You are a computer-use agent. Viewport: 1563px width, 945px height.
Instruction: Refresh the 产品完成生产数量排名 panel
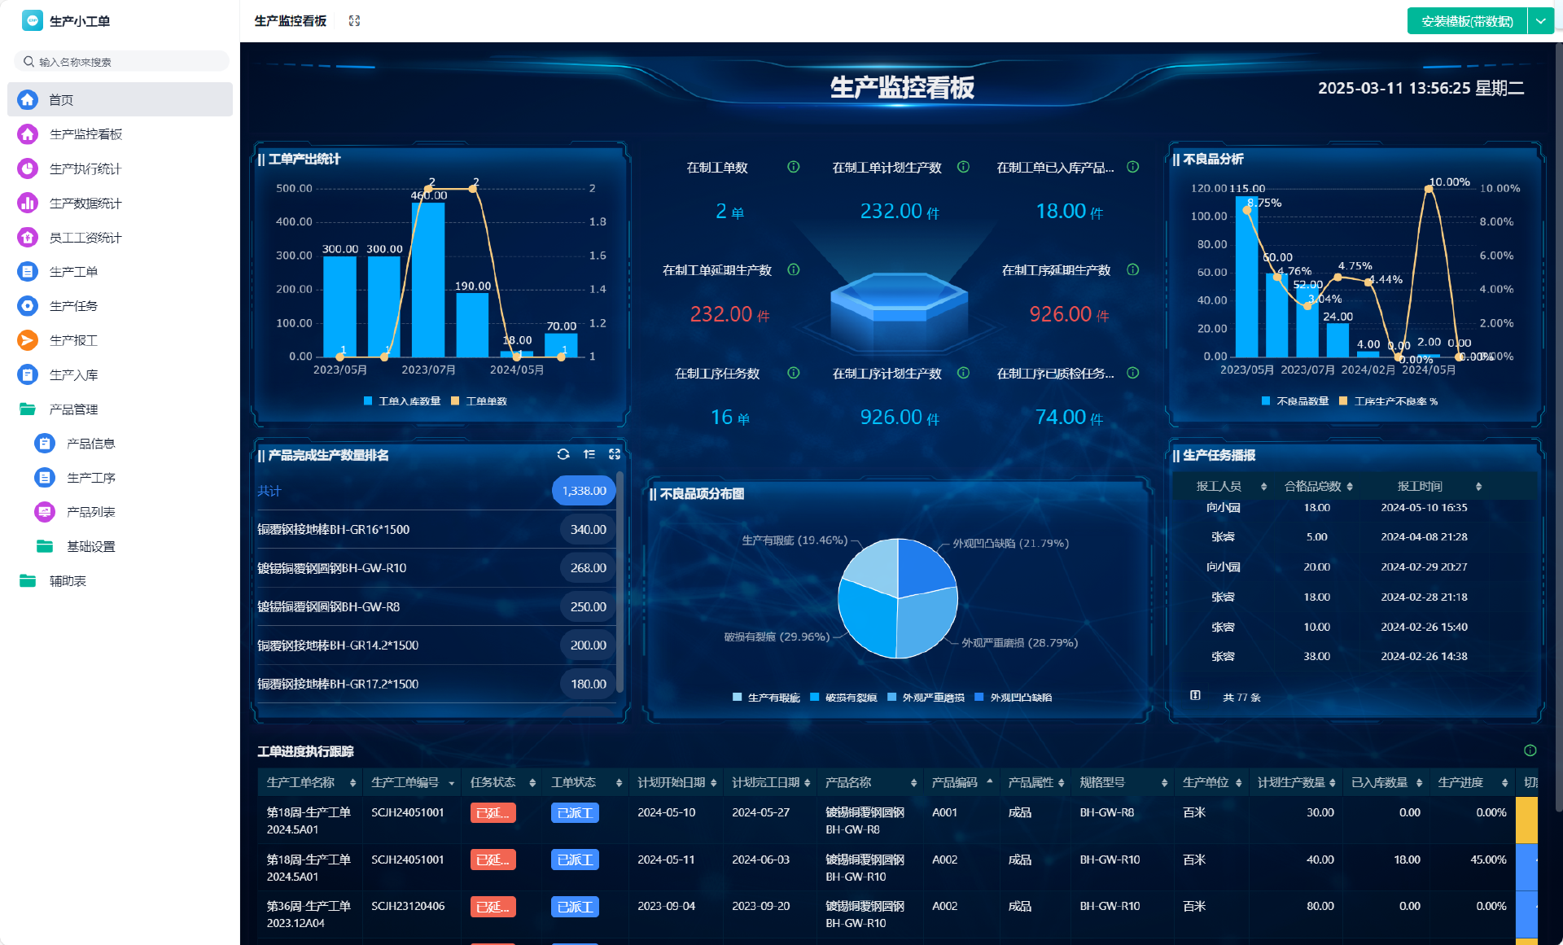pos(563,454)
